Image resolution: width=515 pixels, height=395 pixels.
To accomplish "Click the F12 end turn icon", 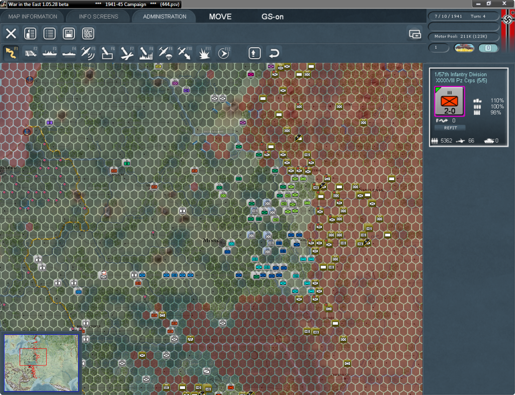I will [x=224, y=53].
